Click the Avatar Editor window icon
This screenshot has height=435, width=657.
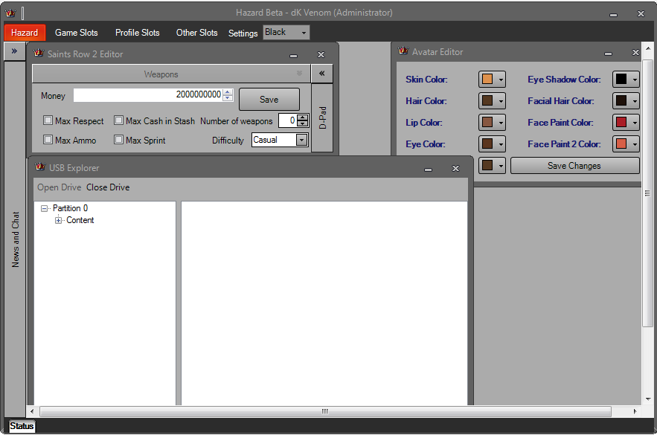[403, 51]
